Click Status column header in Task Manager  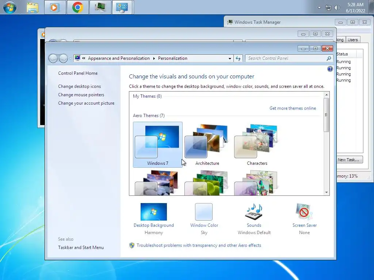346,54
